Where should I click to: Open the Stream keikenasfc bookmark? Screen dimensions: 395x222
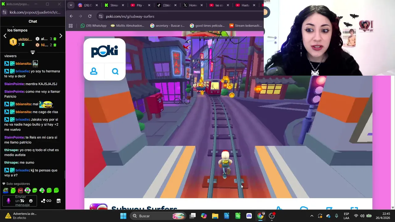point(246,26)
